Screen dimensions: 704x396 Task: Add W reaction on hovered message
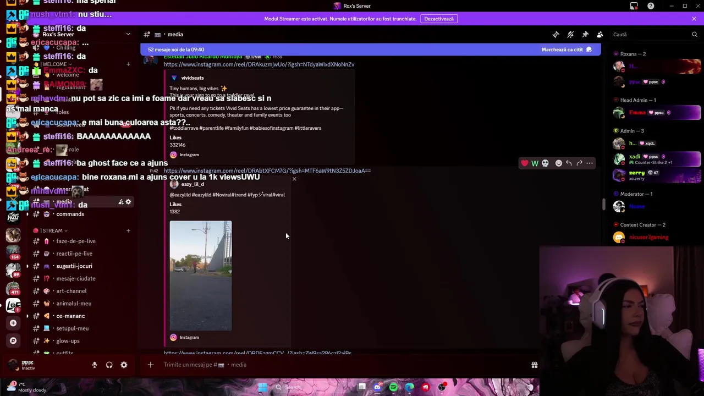(535, 163)
